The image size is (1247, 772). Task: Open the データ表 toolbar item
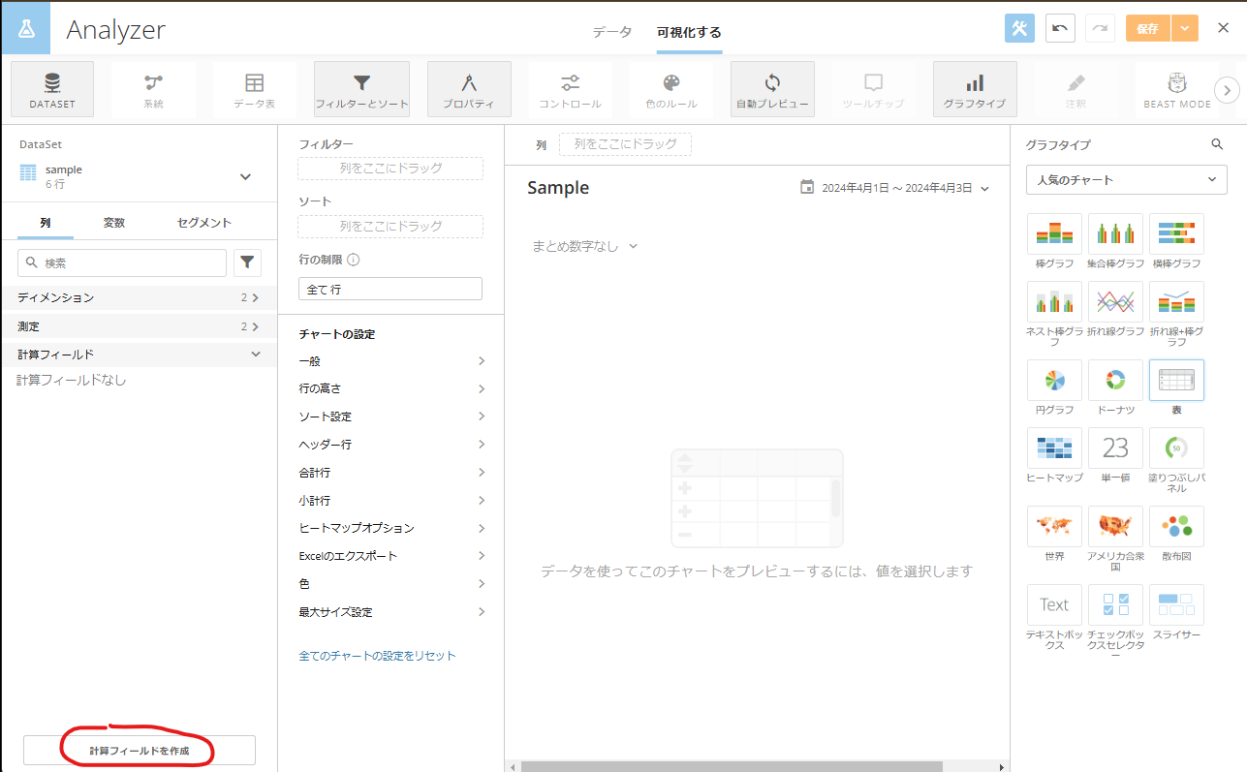tap(255, 89)
